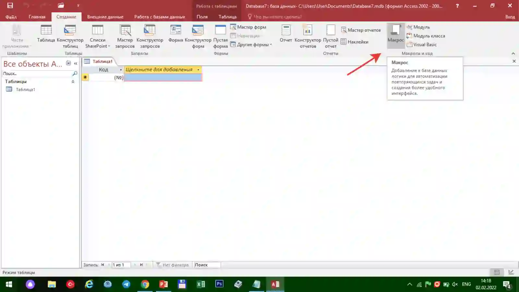Viewport: 519px width, 292px height.
Task: Collapse the navigation pane with shutter button
Action: [x=76, y=64]
